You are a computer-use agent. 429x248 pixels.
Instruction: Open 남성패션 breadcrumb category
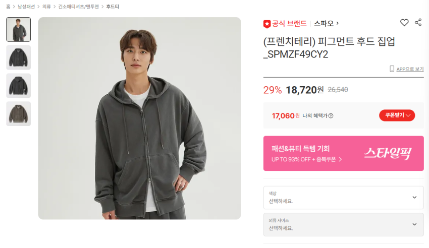[x=26, y=7]
